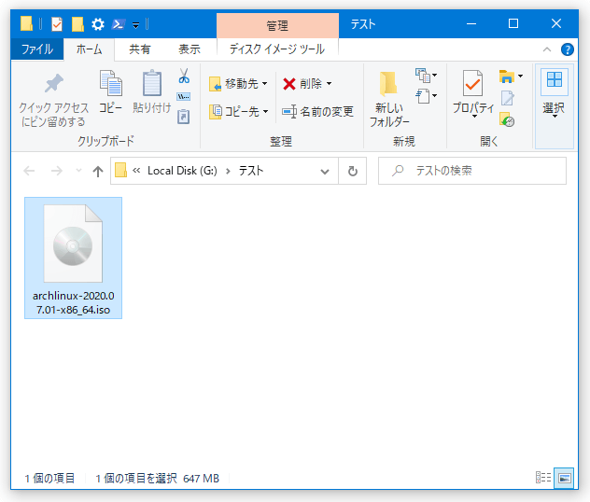Viewport: 590px width, 502px height.
Task: Switch to the ホーム ribbon tab
Action: [89, 49]
